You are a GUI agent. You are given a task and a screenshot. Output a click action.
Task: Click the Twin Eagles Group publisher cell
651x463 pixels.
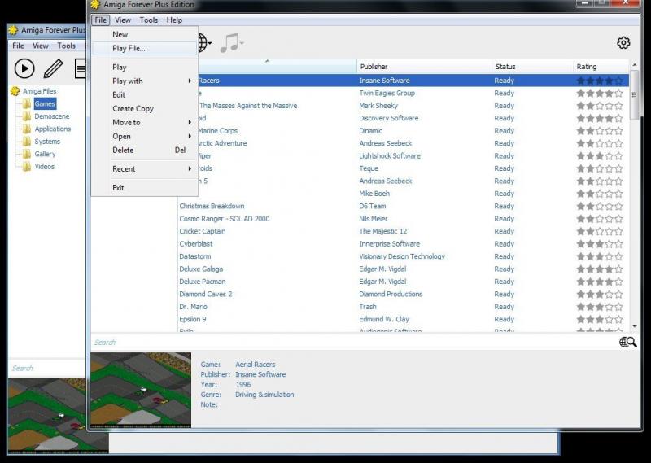[x=387, y=93]
